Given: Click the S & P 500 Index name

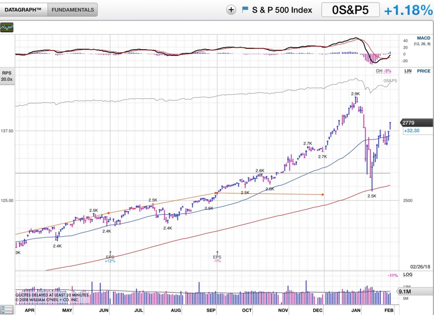Looking at the screenshot, I should (282, 10).
